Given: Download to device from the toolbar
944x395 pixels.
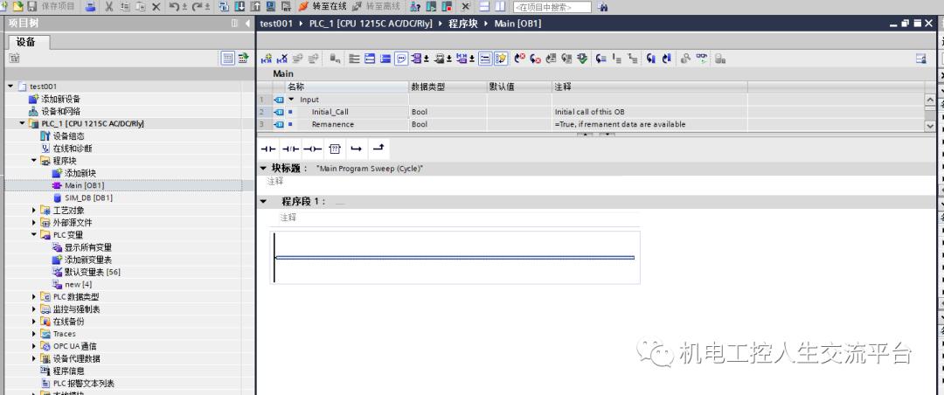Looking at the screenshot, I should point(239,7).
